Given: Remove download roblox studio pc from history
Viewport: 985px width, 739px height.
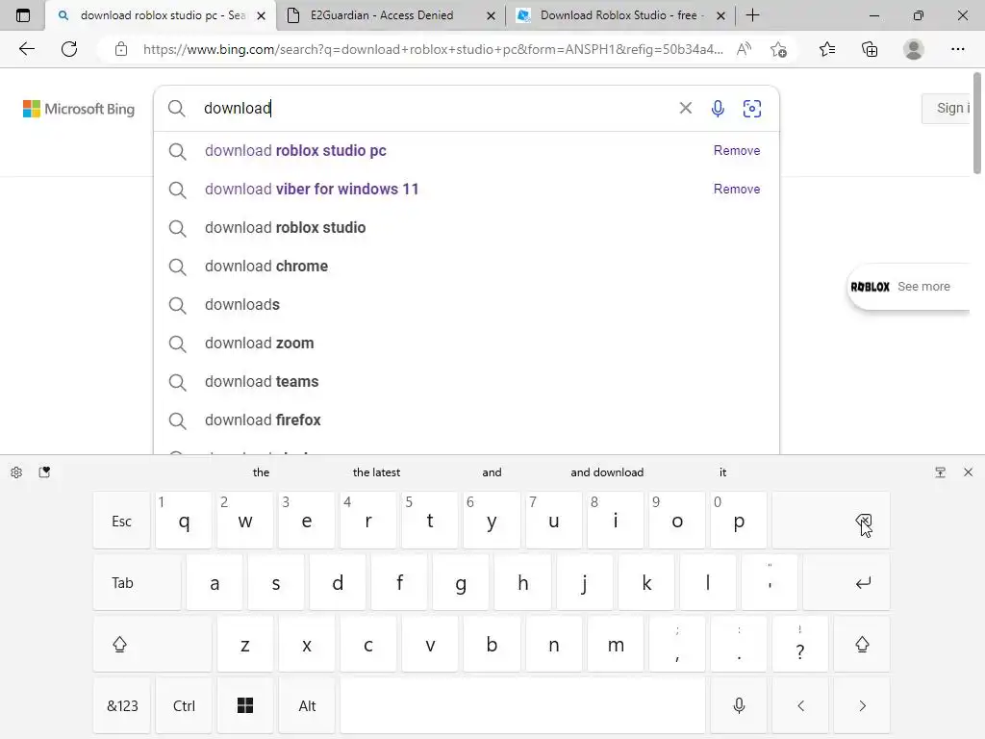Looking at the screenshot, I should point(736,151).
